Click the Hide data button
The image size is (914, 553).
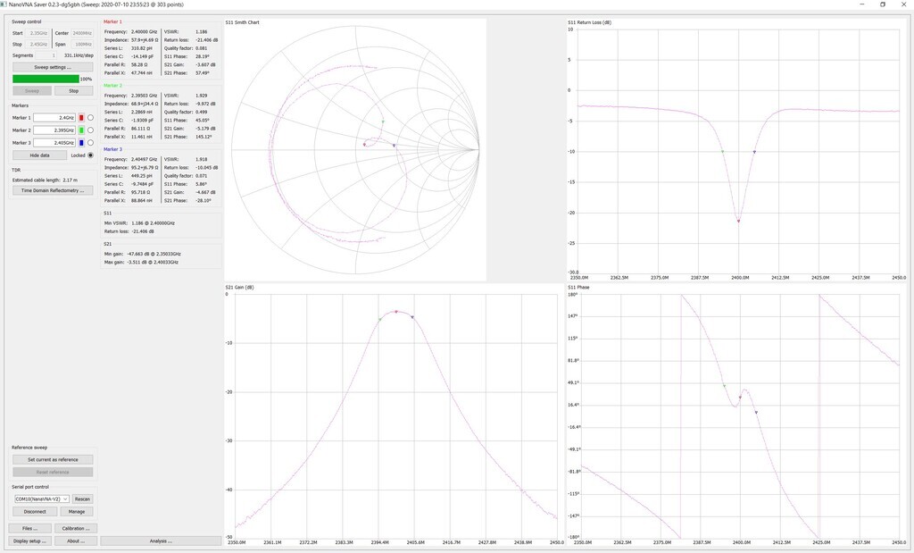click(x=39, y=155)
